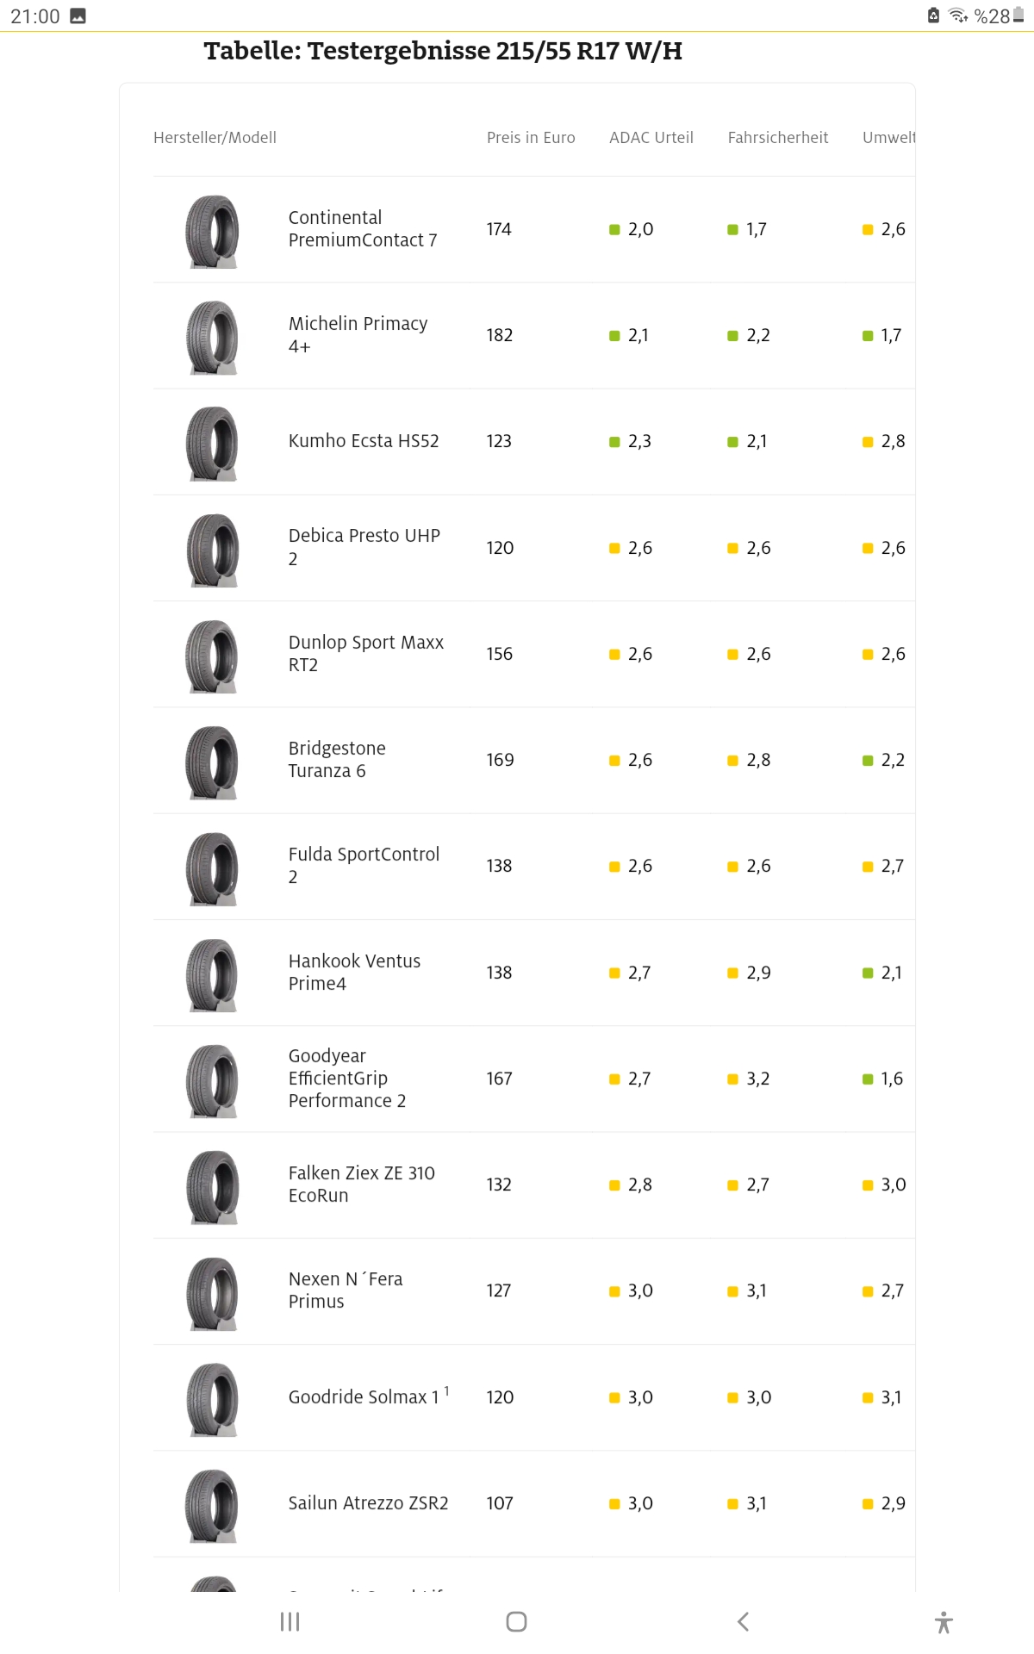The height and width of the screenshot is (1654, 1034).
Task: Open the accessibility shortcut icon
Action: pyautogui.click(x=944, y=1622)
